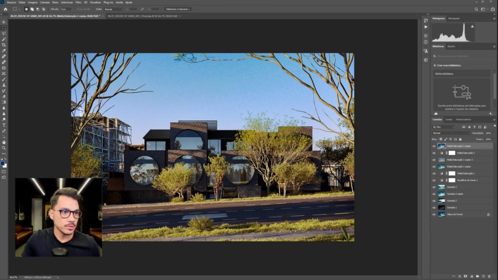Screen dimensions: 498x280
Task: Select the Crop tool in toolbar
Action: click(x=4, y=45)
